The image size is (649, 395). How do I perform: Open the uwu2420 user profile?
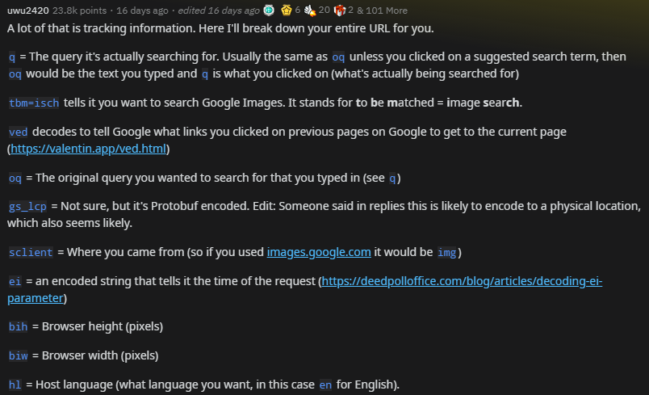[x=27, y=11]
